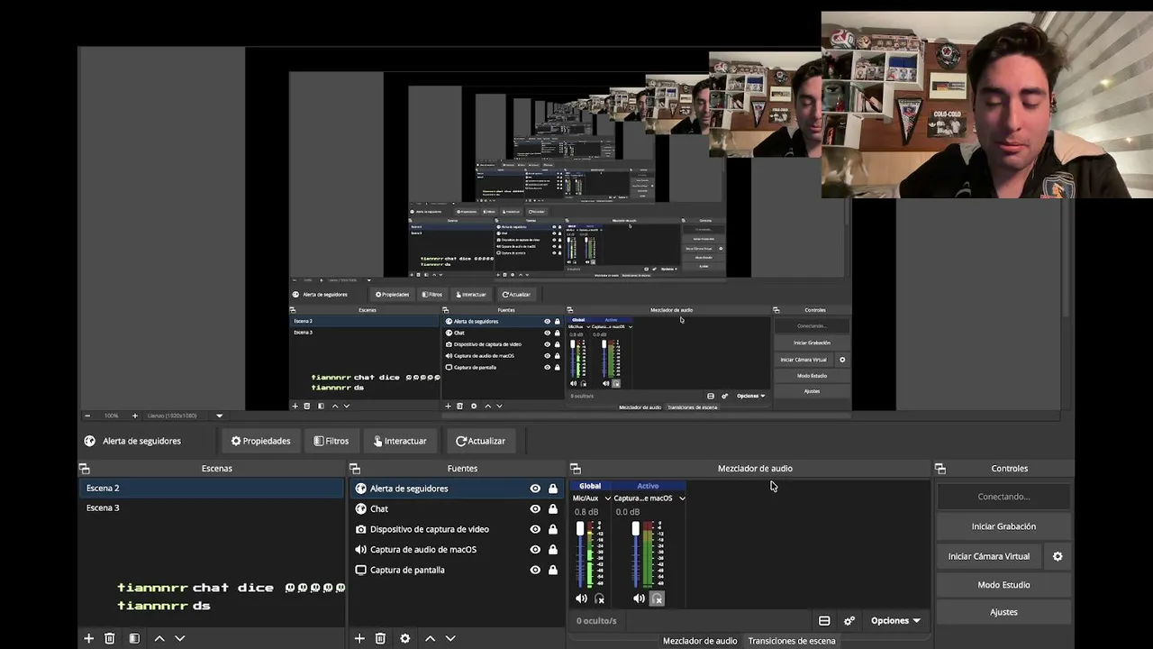Open virtual camera settings gear

[x=1058, y=556]
